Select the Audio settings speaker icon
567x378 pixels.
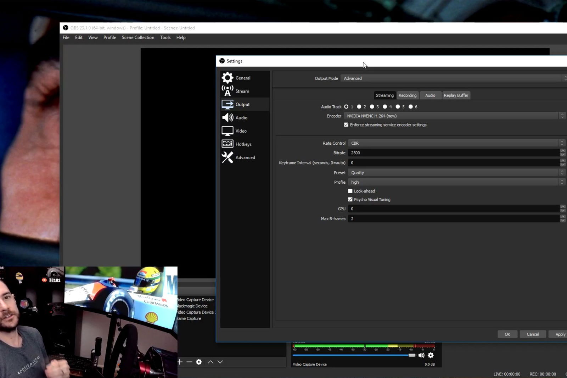pyautogui.click(x=228, y=118)
